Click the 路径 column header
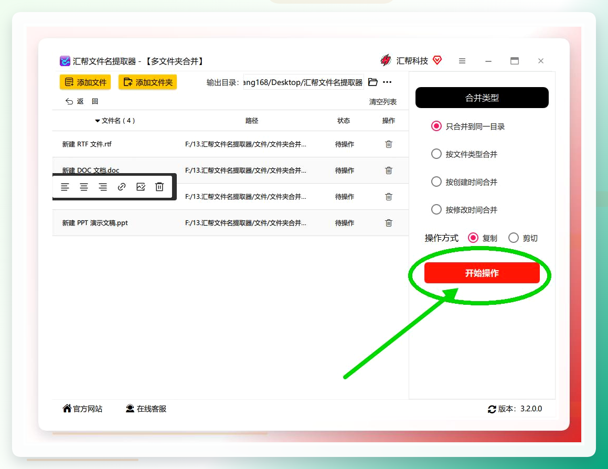 tap(252, 121)
